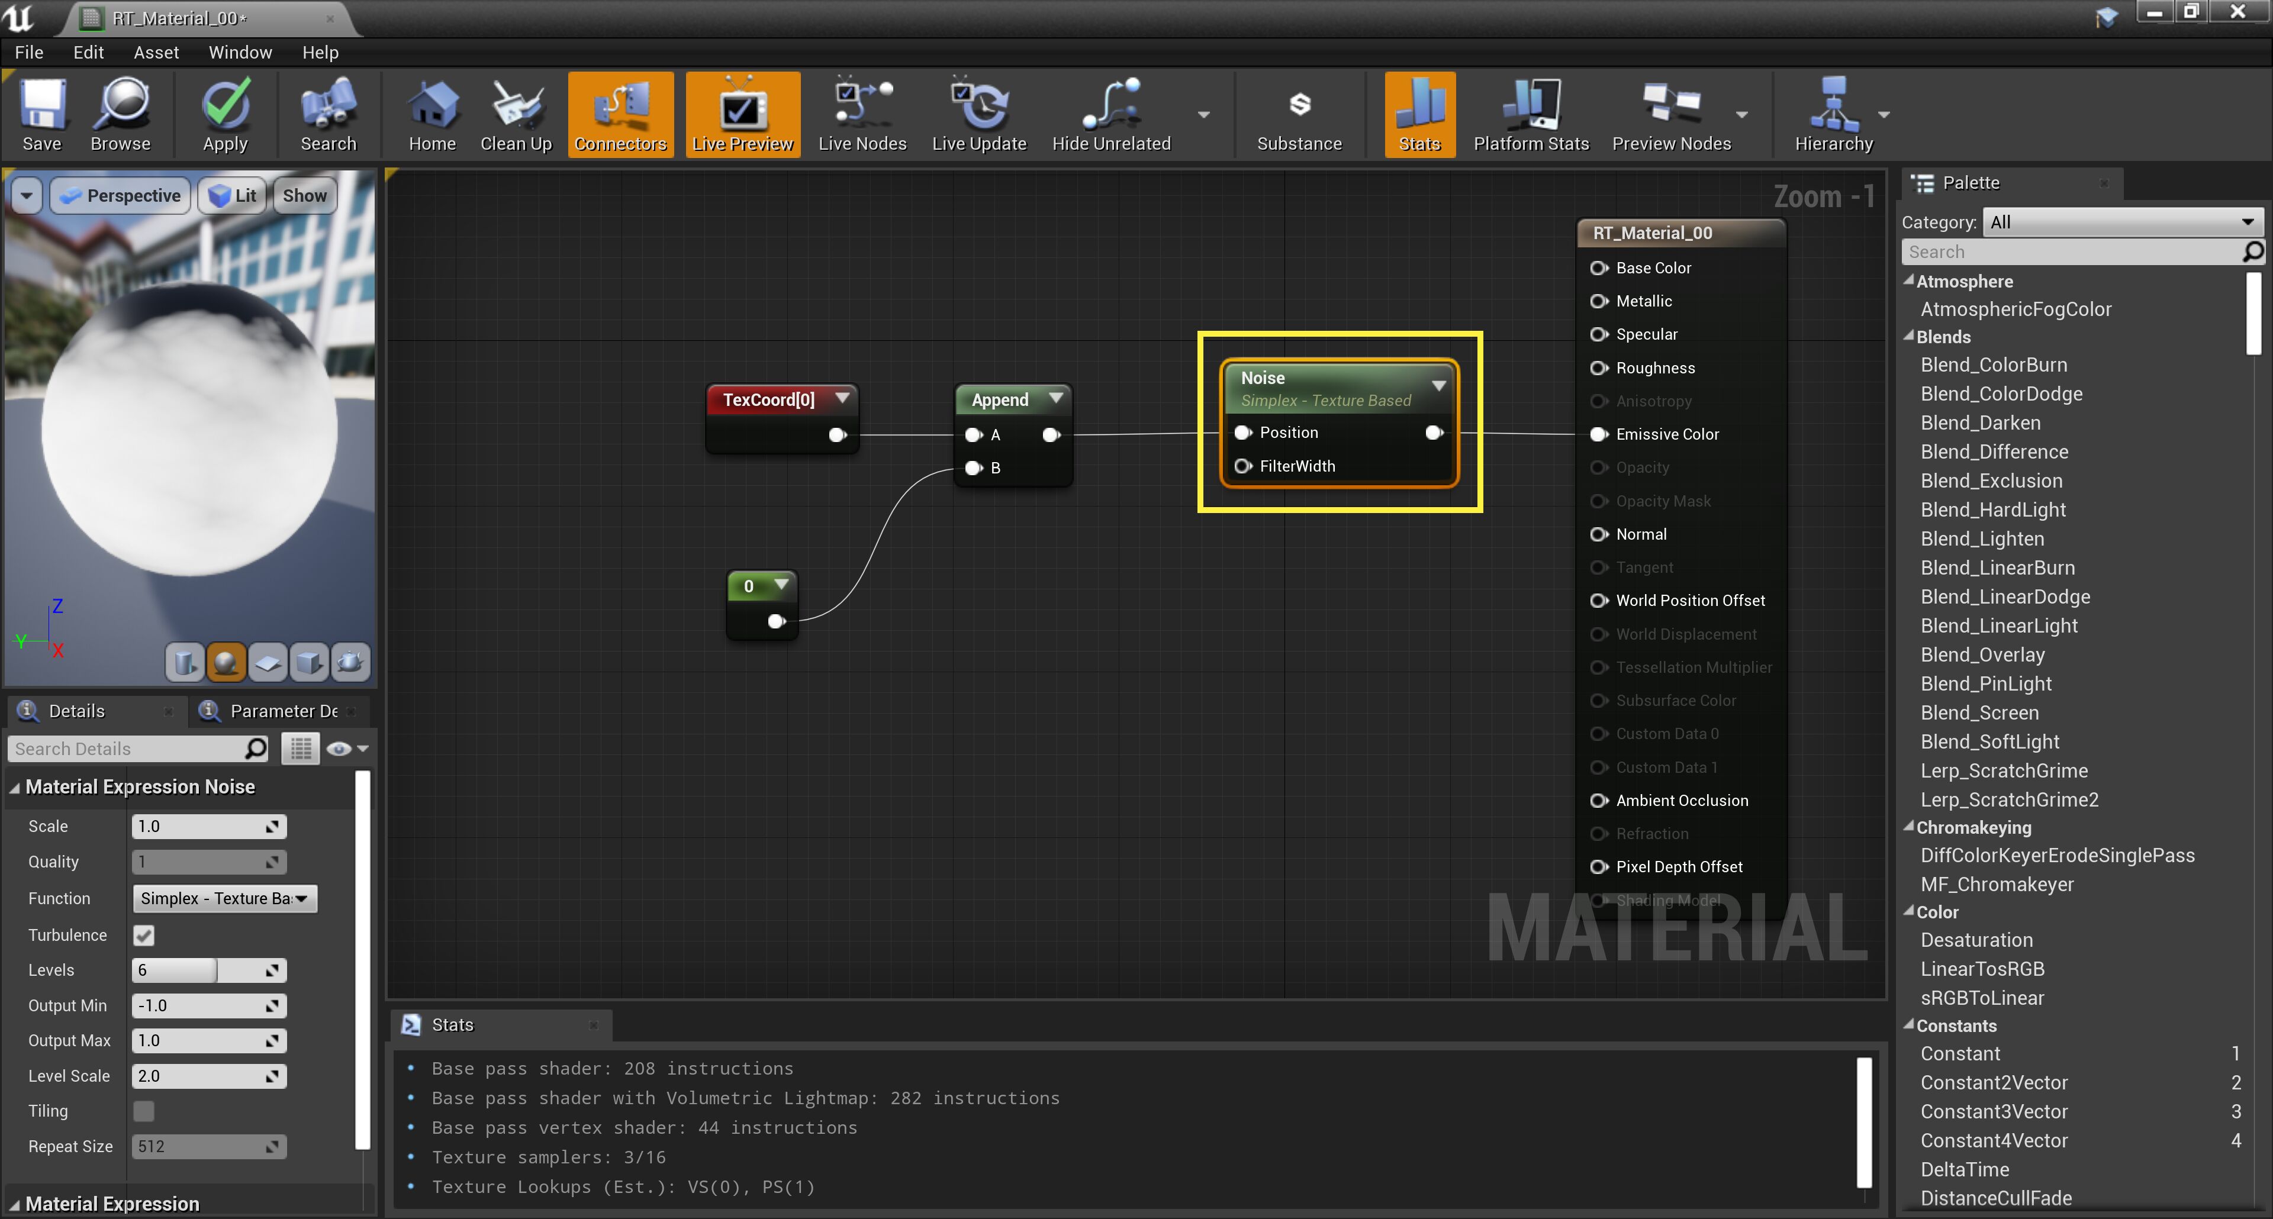Collapse the Blends category in Palette
This screenshot has width=2273, height=1219.
pyautogui.click(x=1908, y=336)
